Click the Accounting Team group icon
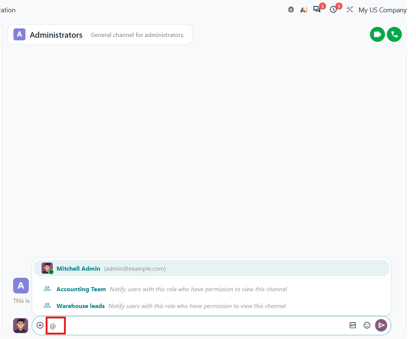 (47, 289)
